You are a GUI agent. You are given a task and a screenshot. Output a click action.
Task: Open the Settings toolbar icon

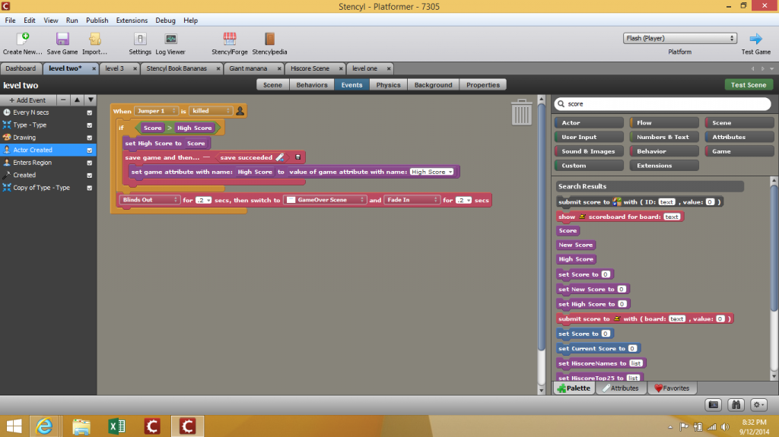tap(140, 39)
